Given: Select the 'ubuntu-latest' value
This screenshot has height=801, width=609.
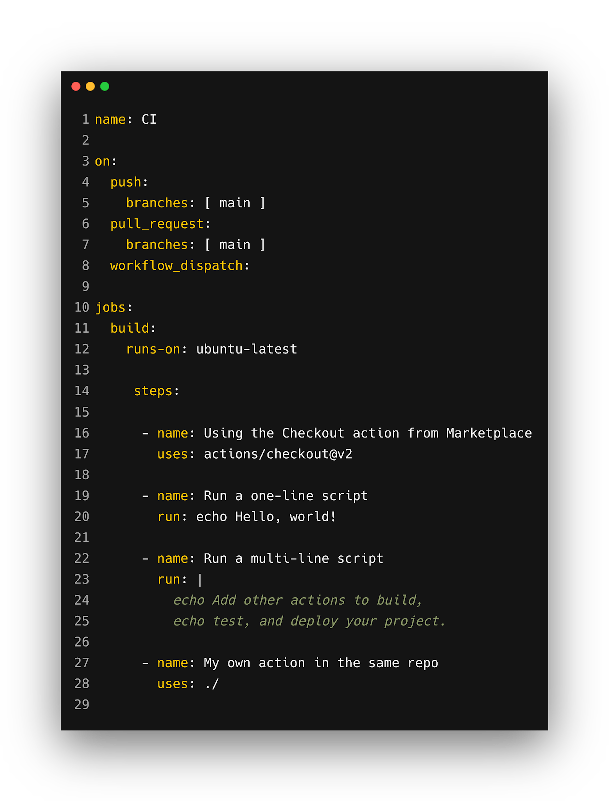Looking at the screenshot, I should coord(246,349).
